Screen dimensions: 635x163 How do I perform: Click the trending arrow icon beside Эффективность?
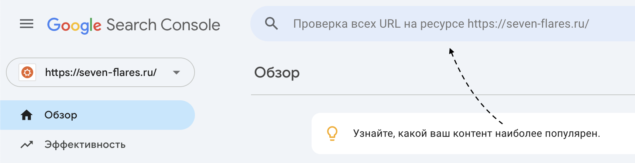27,145
